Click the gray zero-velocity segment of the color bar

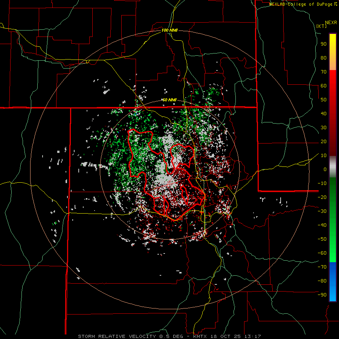pos(333,167)
